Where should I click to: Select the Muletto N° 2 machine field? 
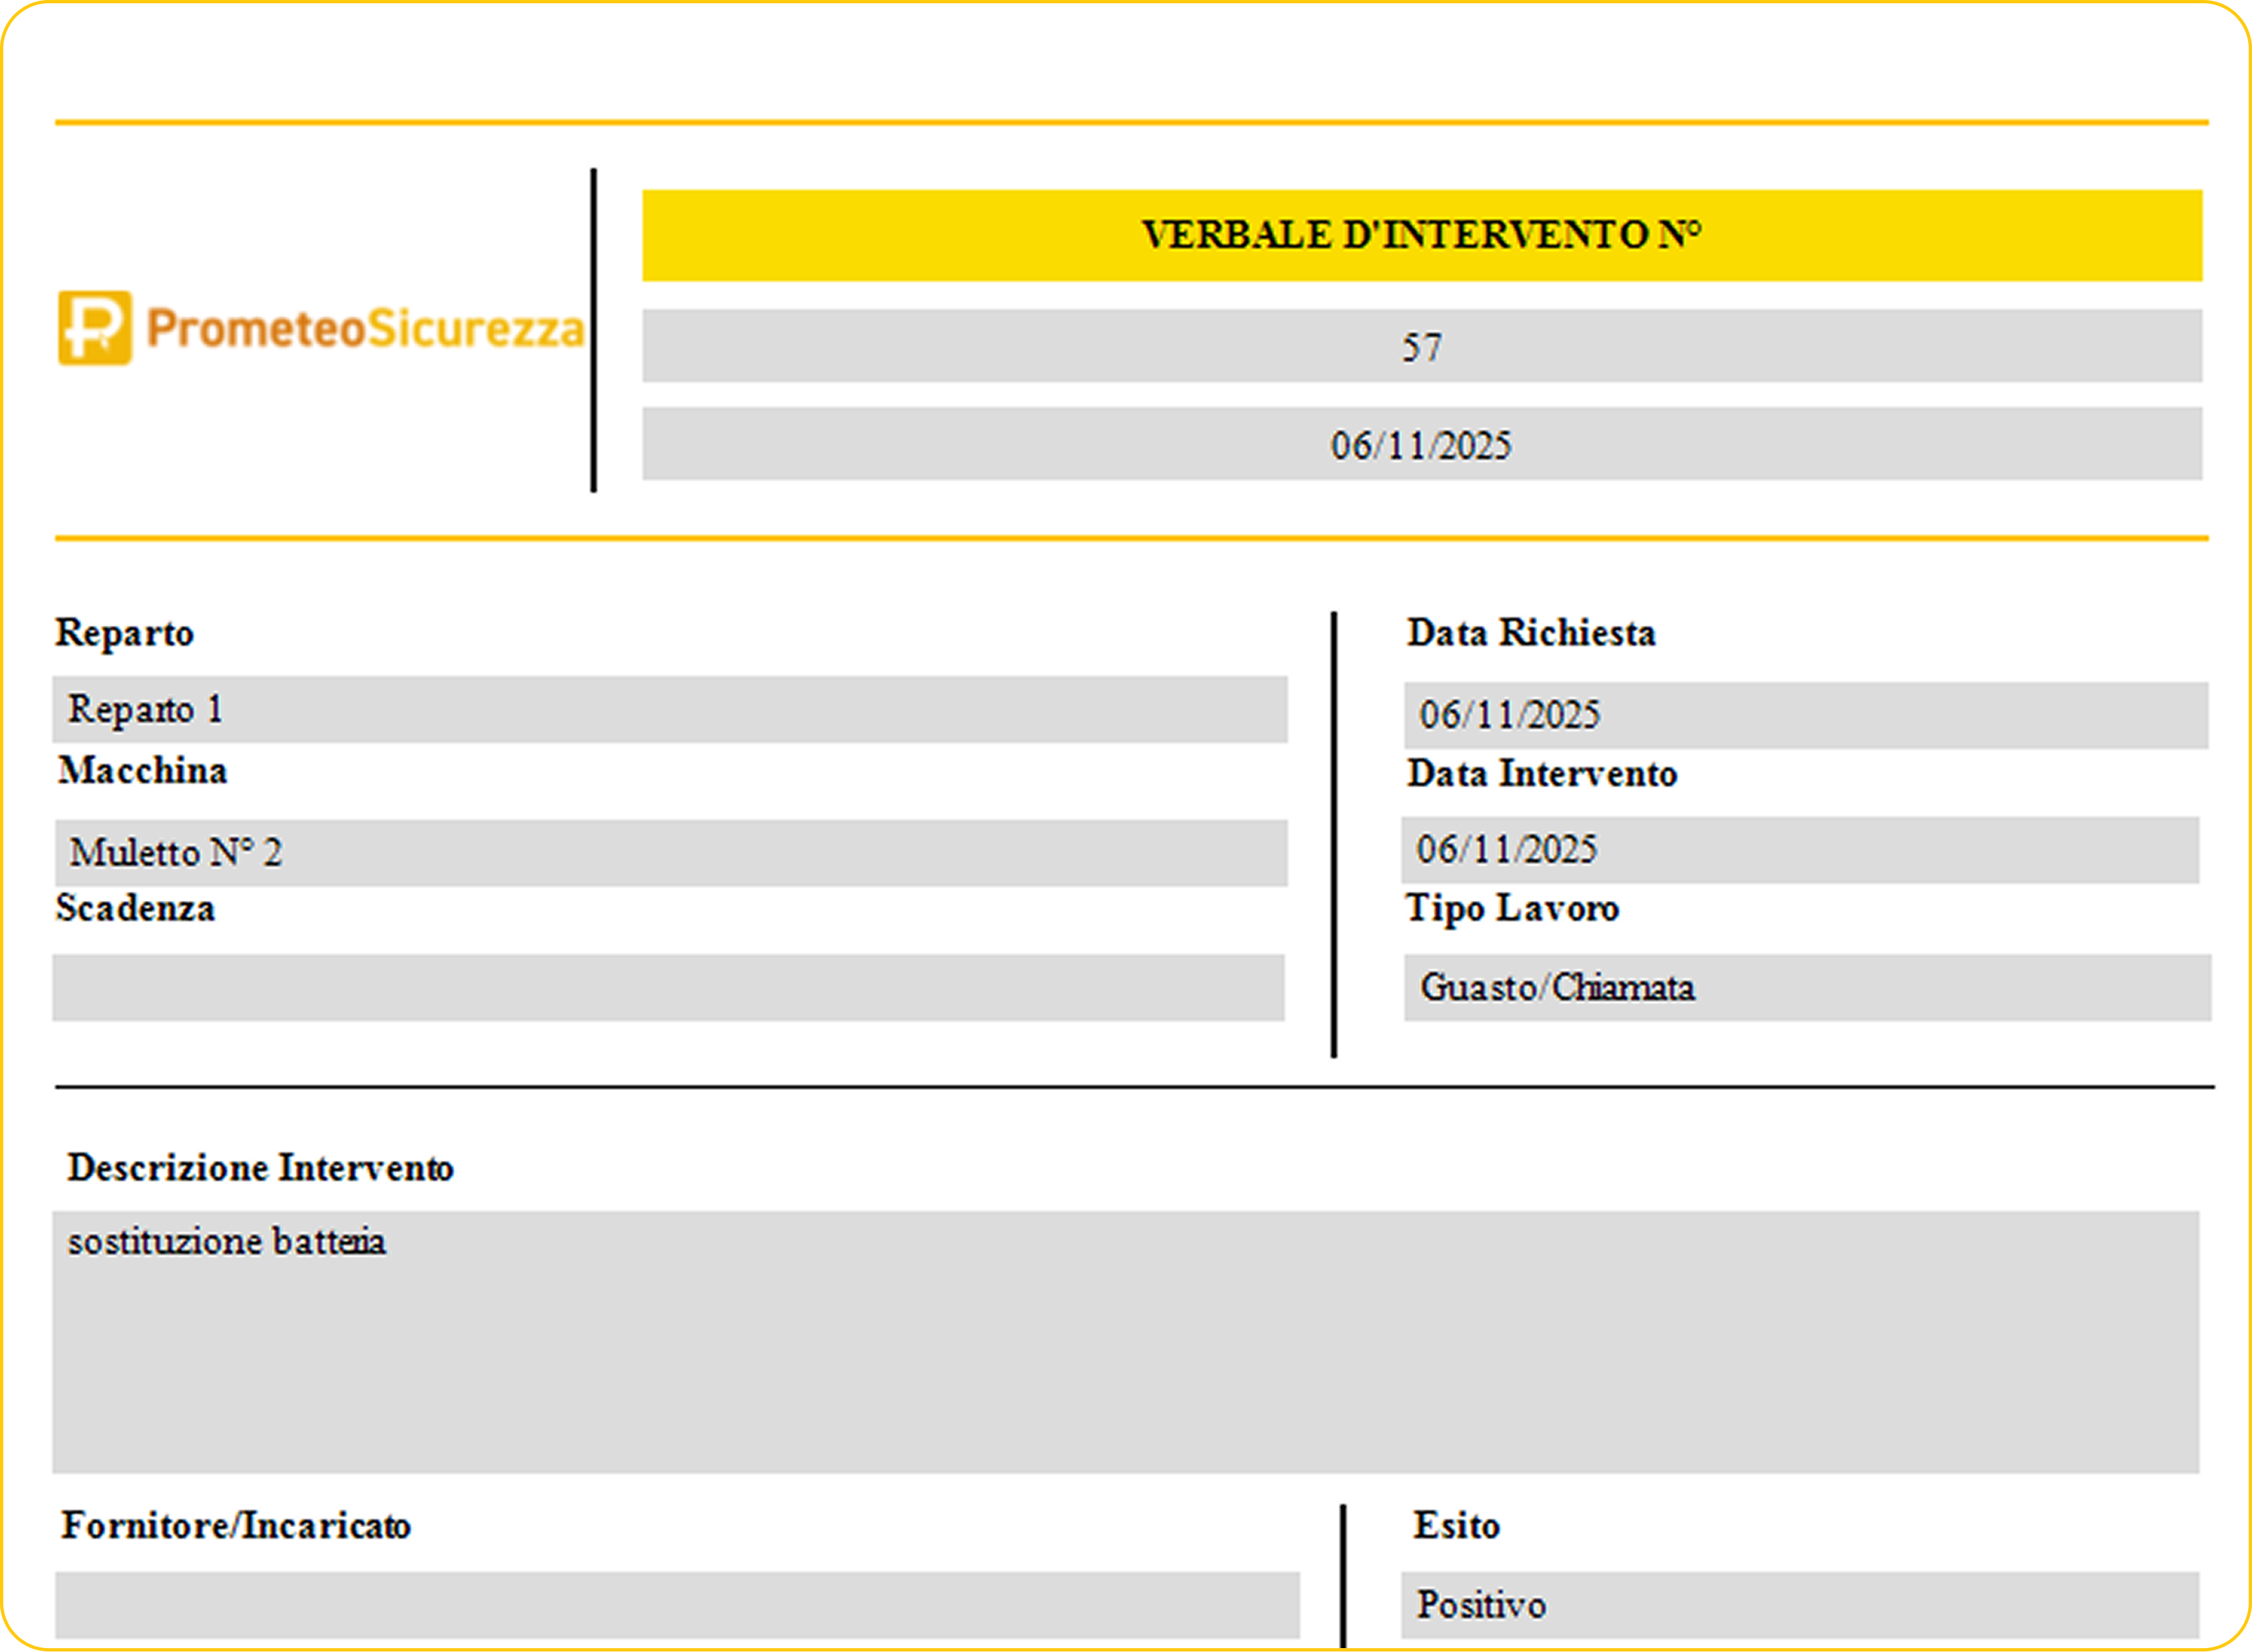671,853
